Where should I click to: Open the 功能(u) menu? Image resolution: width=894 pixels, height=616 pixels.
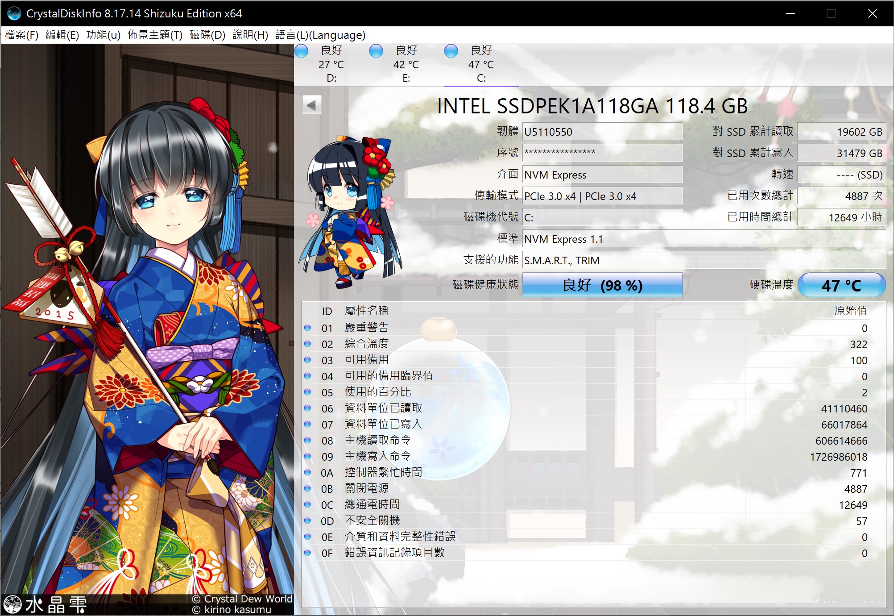coord(103,35)
